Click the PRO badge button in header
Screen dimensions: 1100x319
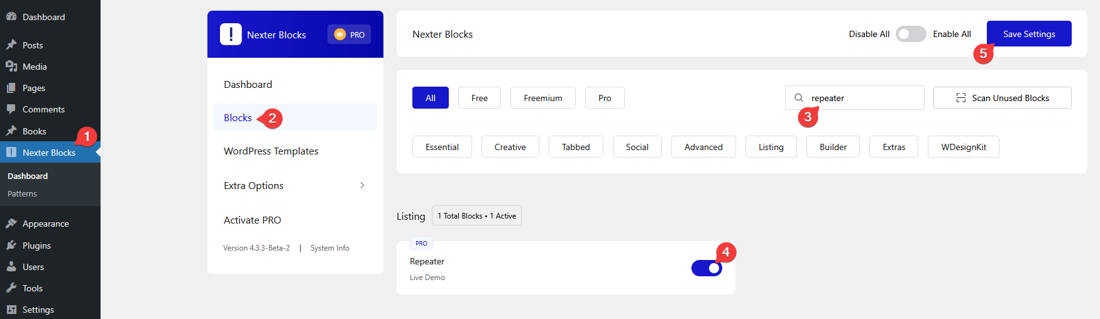[349, 35]
